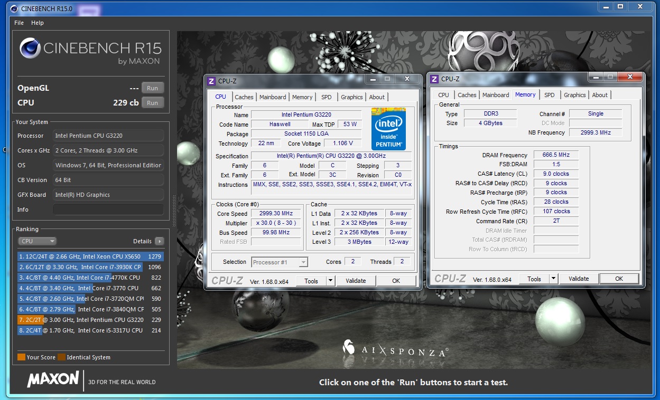Click the DRAM Frequency value 666.5 MHz
This screenshot has height=400, width=660.
pos(556,155)
